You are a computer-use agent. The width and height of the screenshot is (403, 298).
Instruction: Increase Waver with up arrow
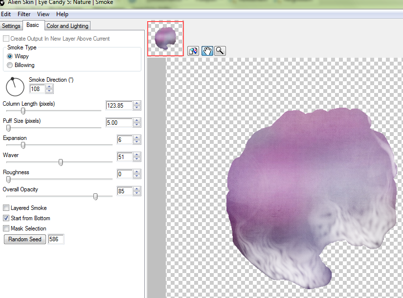click(x=137, y=155)
